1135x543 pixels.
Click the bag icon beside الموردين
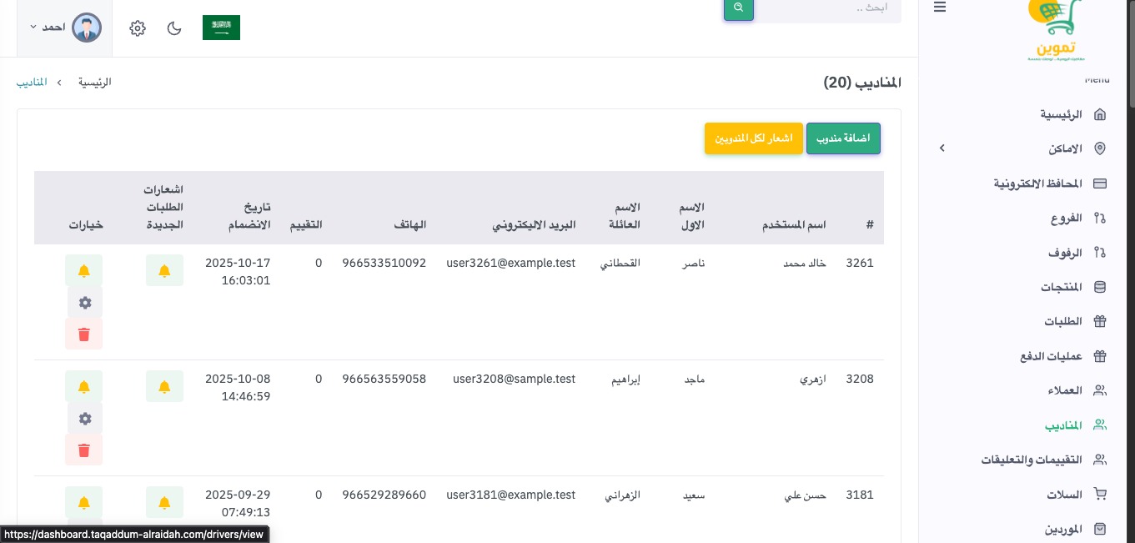click(1100, 529)
